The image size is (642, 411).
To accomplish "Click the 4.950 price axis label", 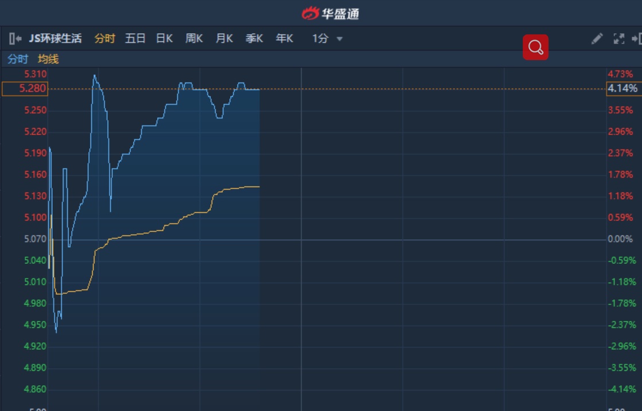I will click(x=35, y=325).
